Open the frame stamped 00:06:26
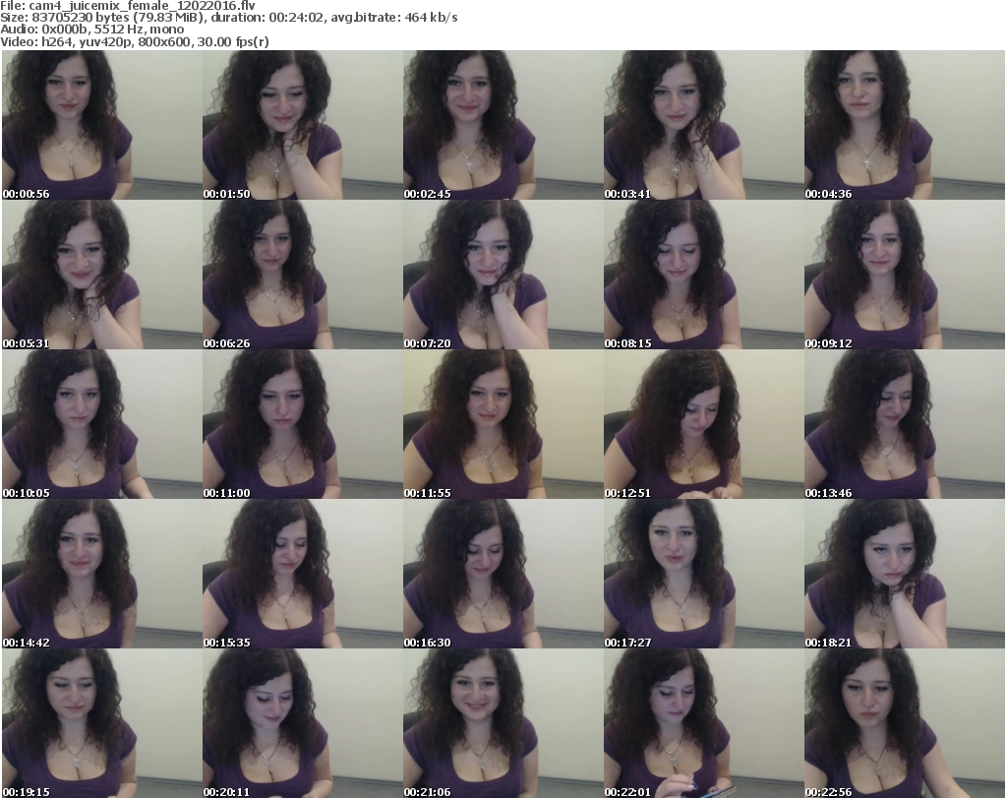This screenshot has height=798, width=1007. pos(303,275)
